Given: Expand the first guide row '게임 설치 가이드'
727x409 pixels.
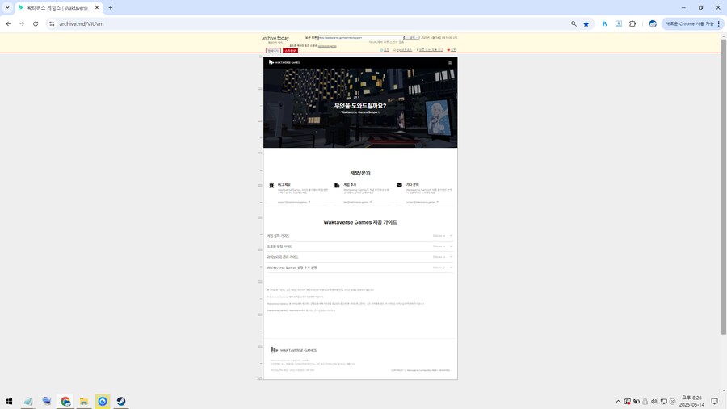Looking at the screenshot, I should (x=359, y=236).
